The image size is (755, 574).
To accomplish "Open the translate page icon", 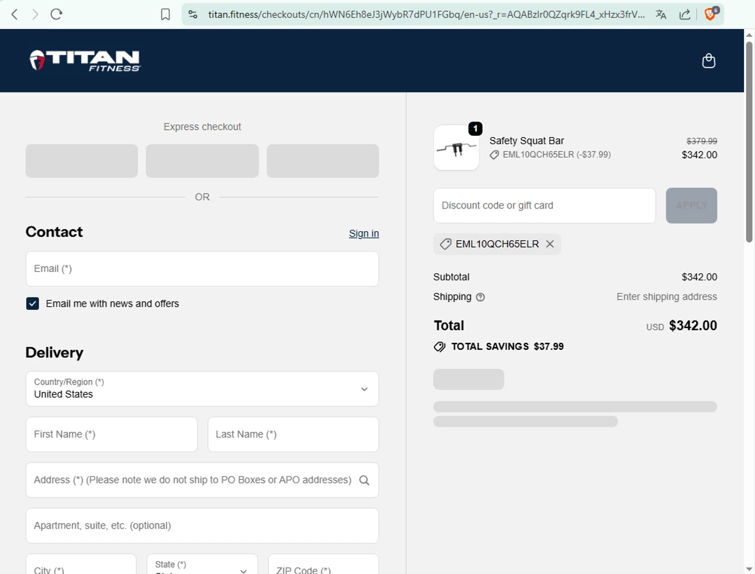I will (x=661, y=15).
